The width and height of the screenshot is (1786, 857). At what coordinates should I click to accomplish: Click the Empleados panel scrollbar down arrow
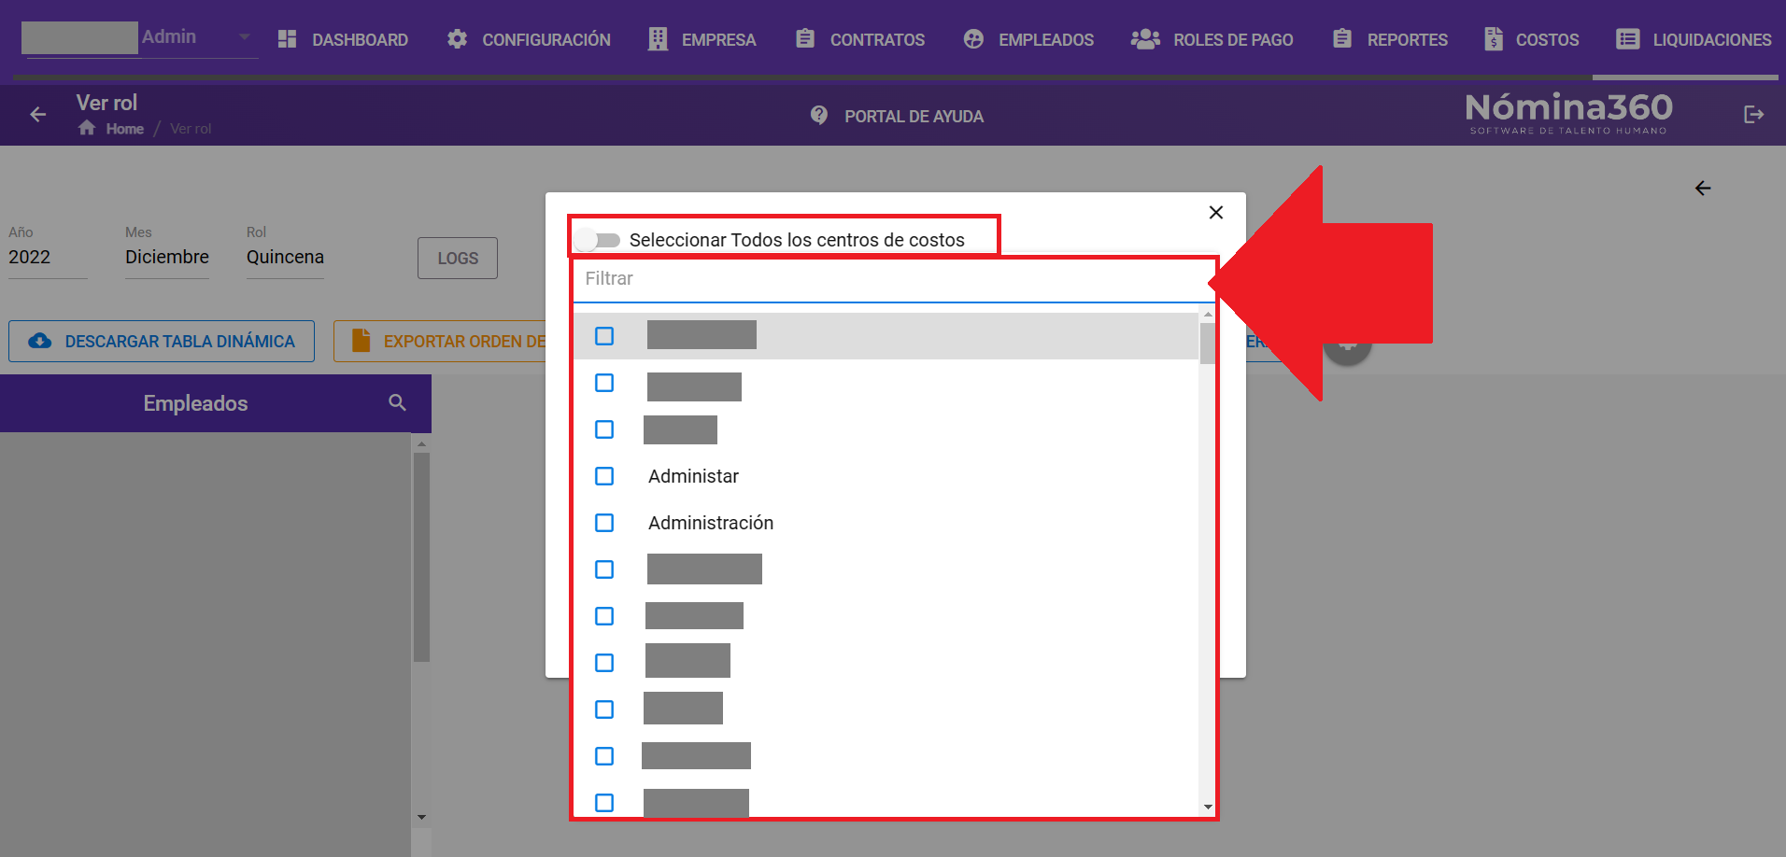[x=421, y=818]
